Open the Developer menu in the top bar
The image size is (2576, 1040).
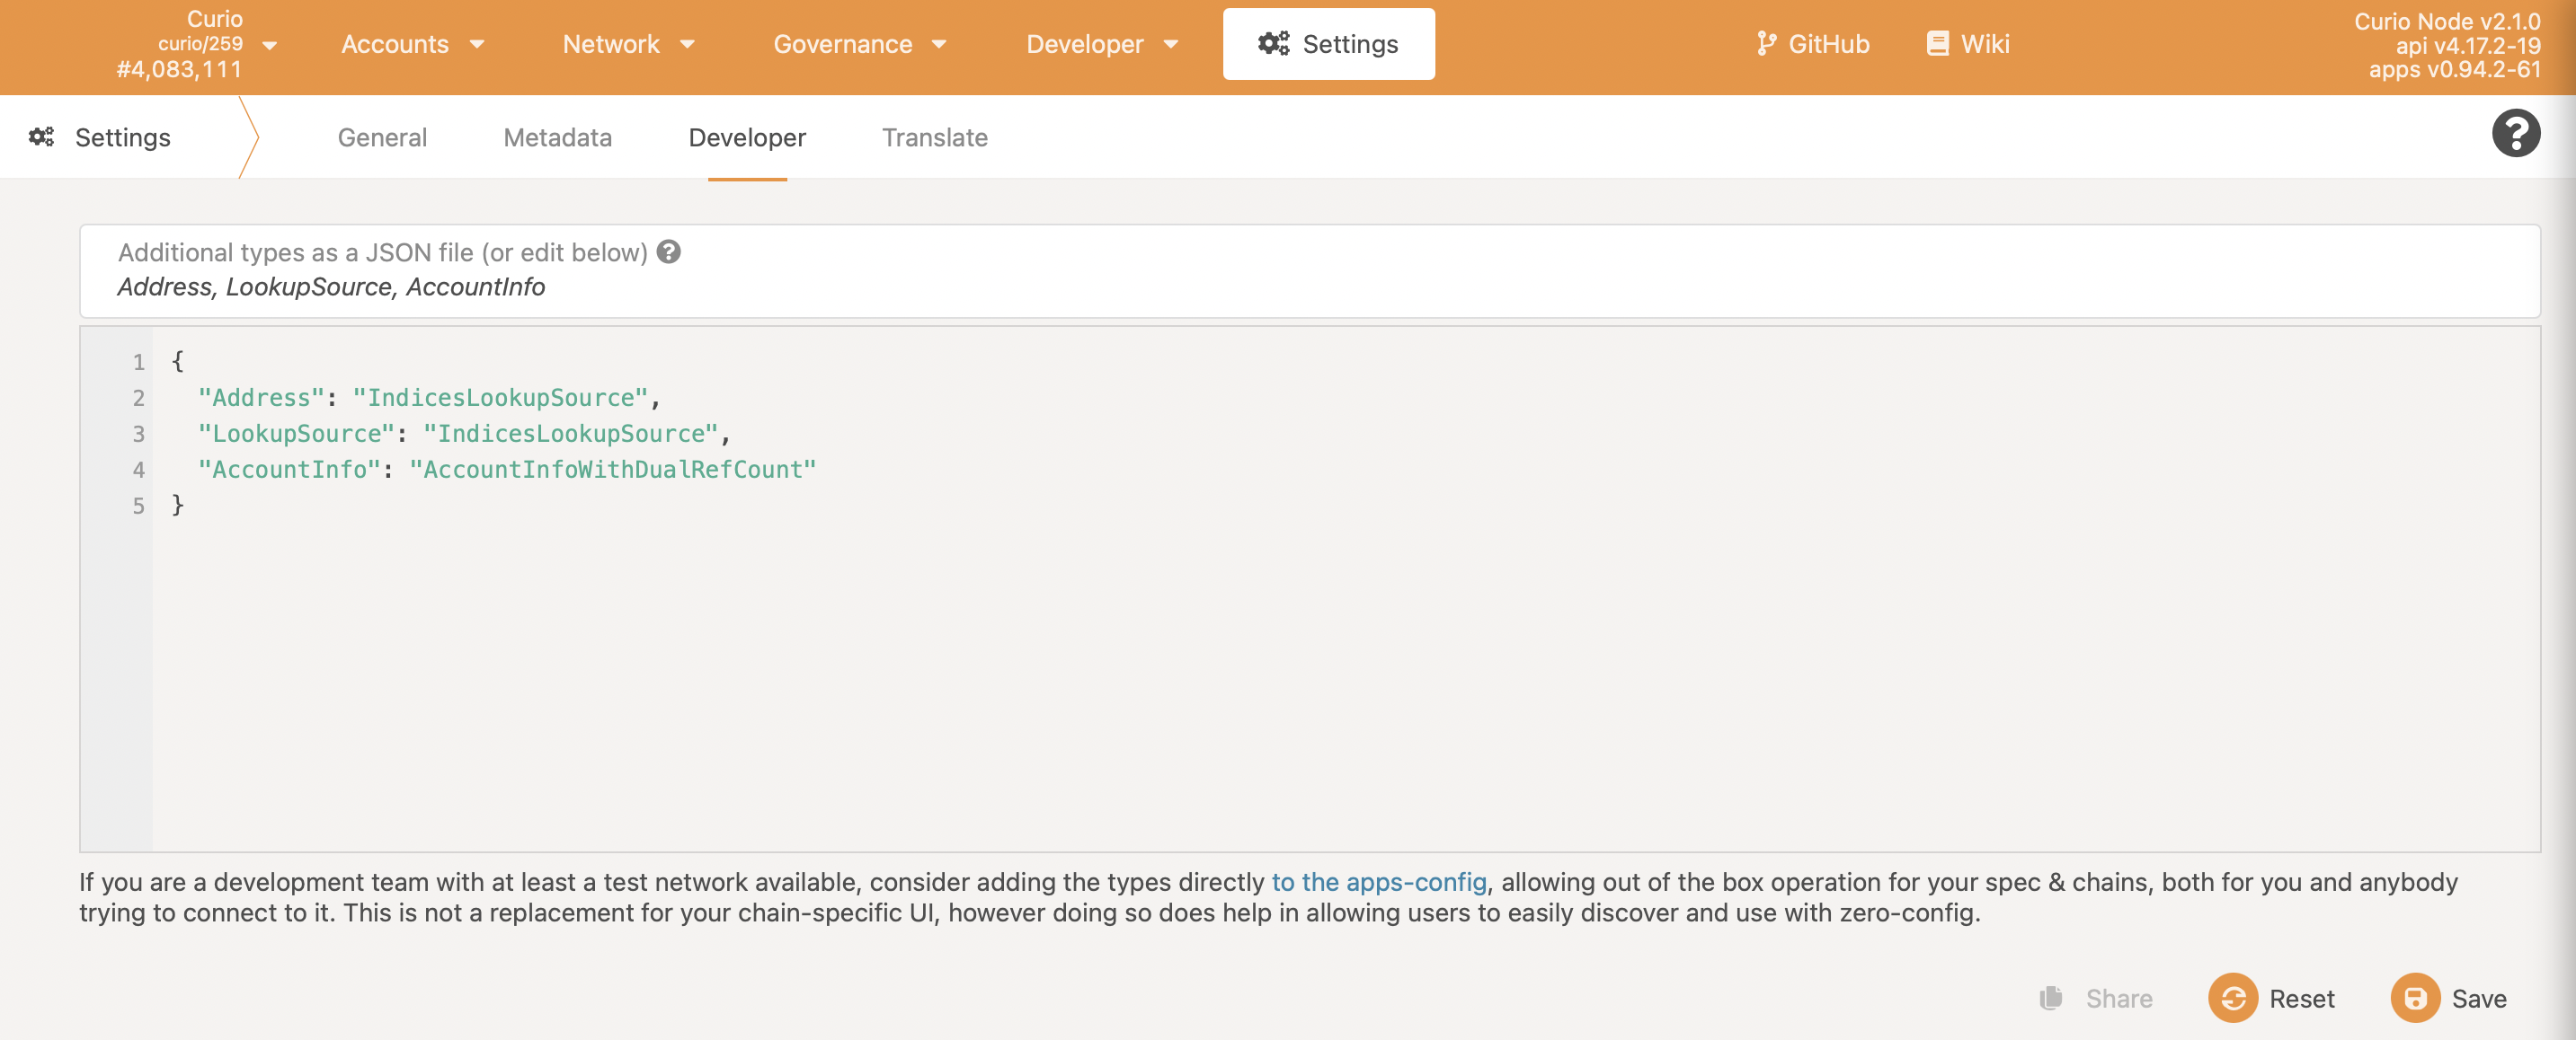1101,44
